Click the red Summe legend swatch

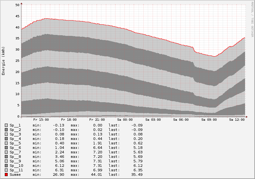(x=6, y=175)
